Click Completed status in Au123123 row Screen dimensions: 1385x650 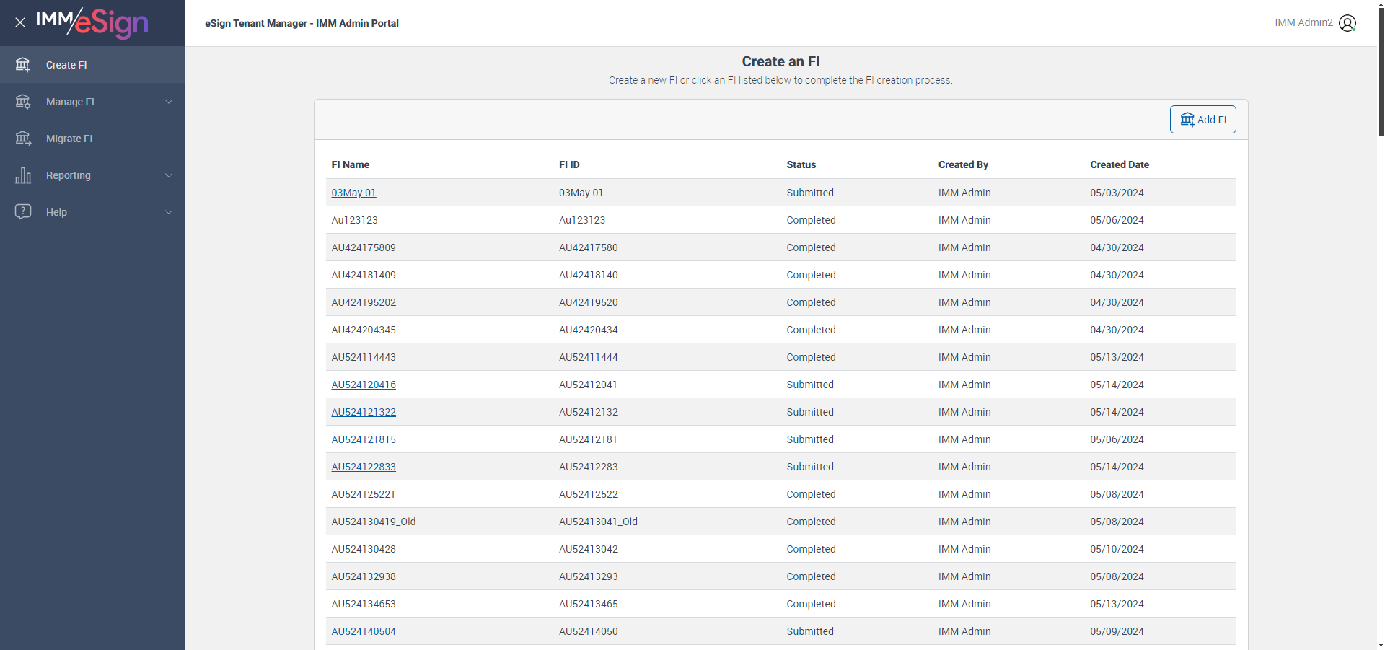point(811,220)
